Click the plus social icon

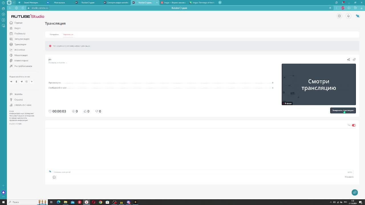coord(32,82)
